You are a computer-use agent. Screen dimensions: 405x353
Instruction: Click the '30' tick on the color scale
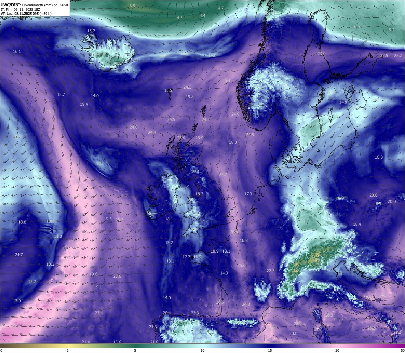pyautogui.click(x=337, y=350)
